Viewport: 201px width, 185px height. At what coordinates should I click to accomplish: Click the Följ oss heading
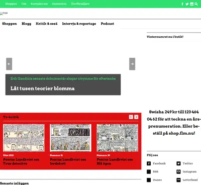pos(152,155)
